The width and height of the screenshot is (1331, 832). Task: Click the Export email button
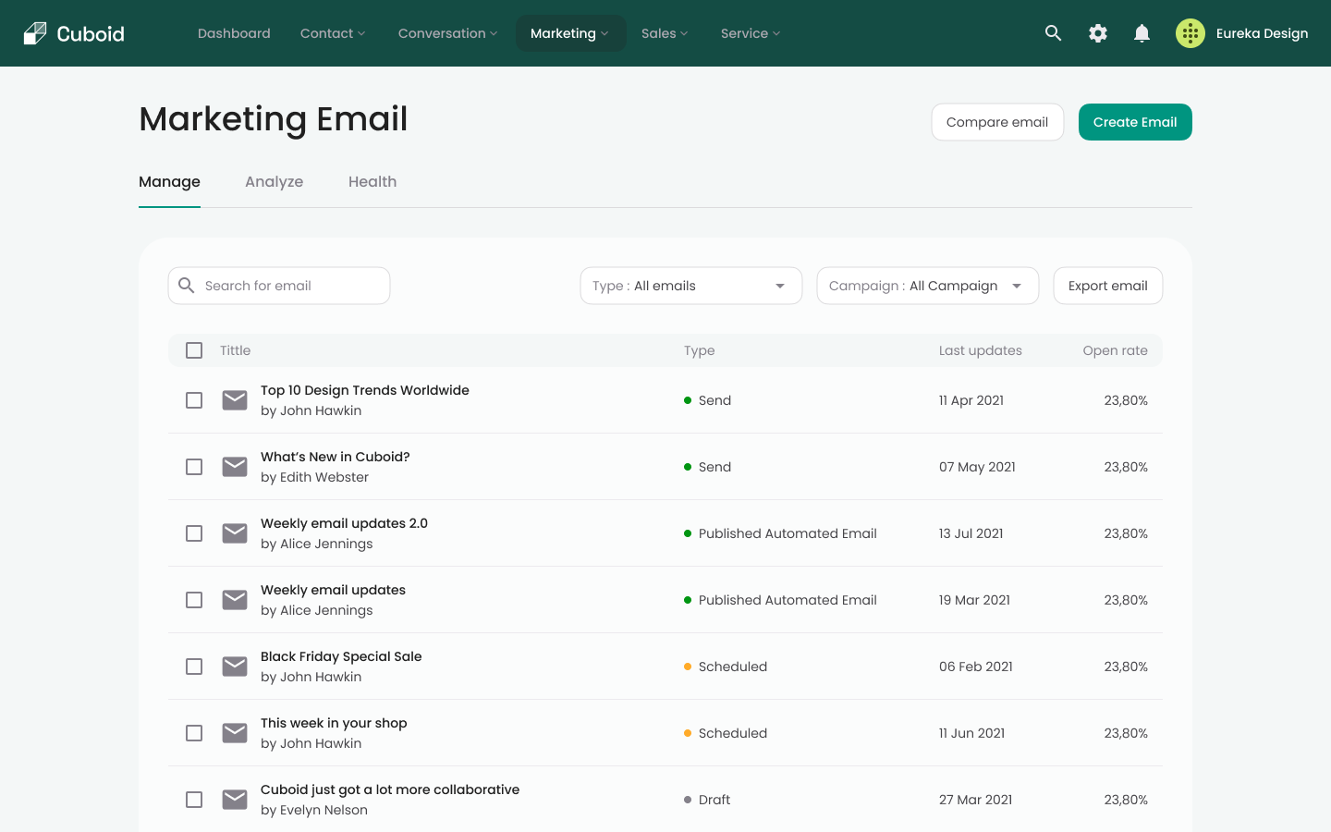(x=1107, y=286)
